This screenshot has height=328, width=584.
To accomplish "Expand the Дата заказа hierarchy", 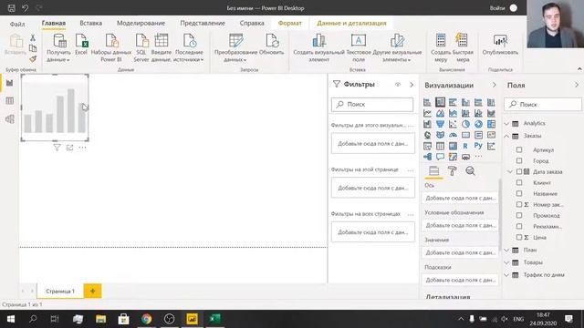I will click(x=510, y=172).
